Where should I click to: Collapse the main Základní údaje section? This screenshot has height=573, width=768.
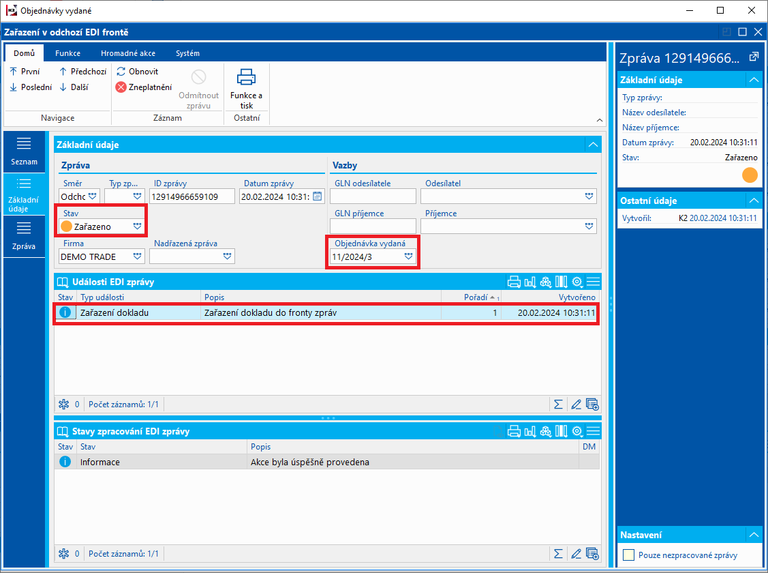pyautogui.click(x=593, y=145)
